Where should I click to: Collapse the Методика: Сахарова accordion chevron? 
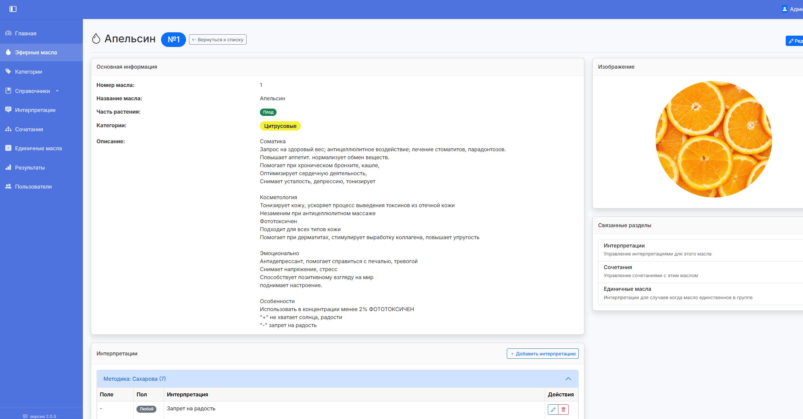568,379
